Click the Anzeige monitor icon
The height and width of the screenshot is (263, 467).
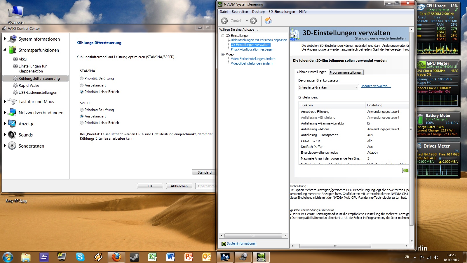[12, 124]
